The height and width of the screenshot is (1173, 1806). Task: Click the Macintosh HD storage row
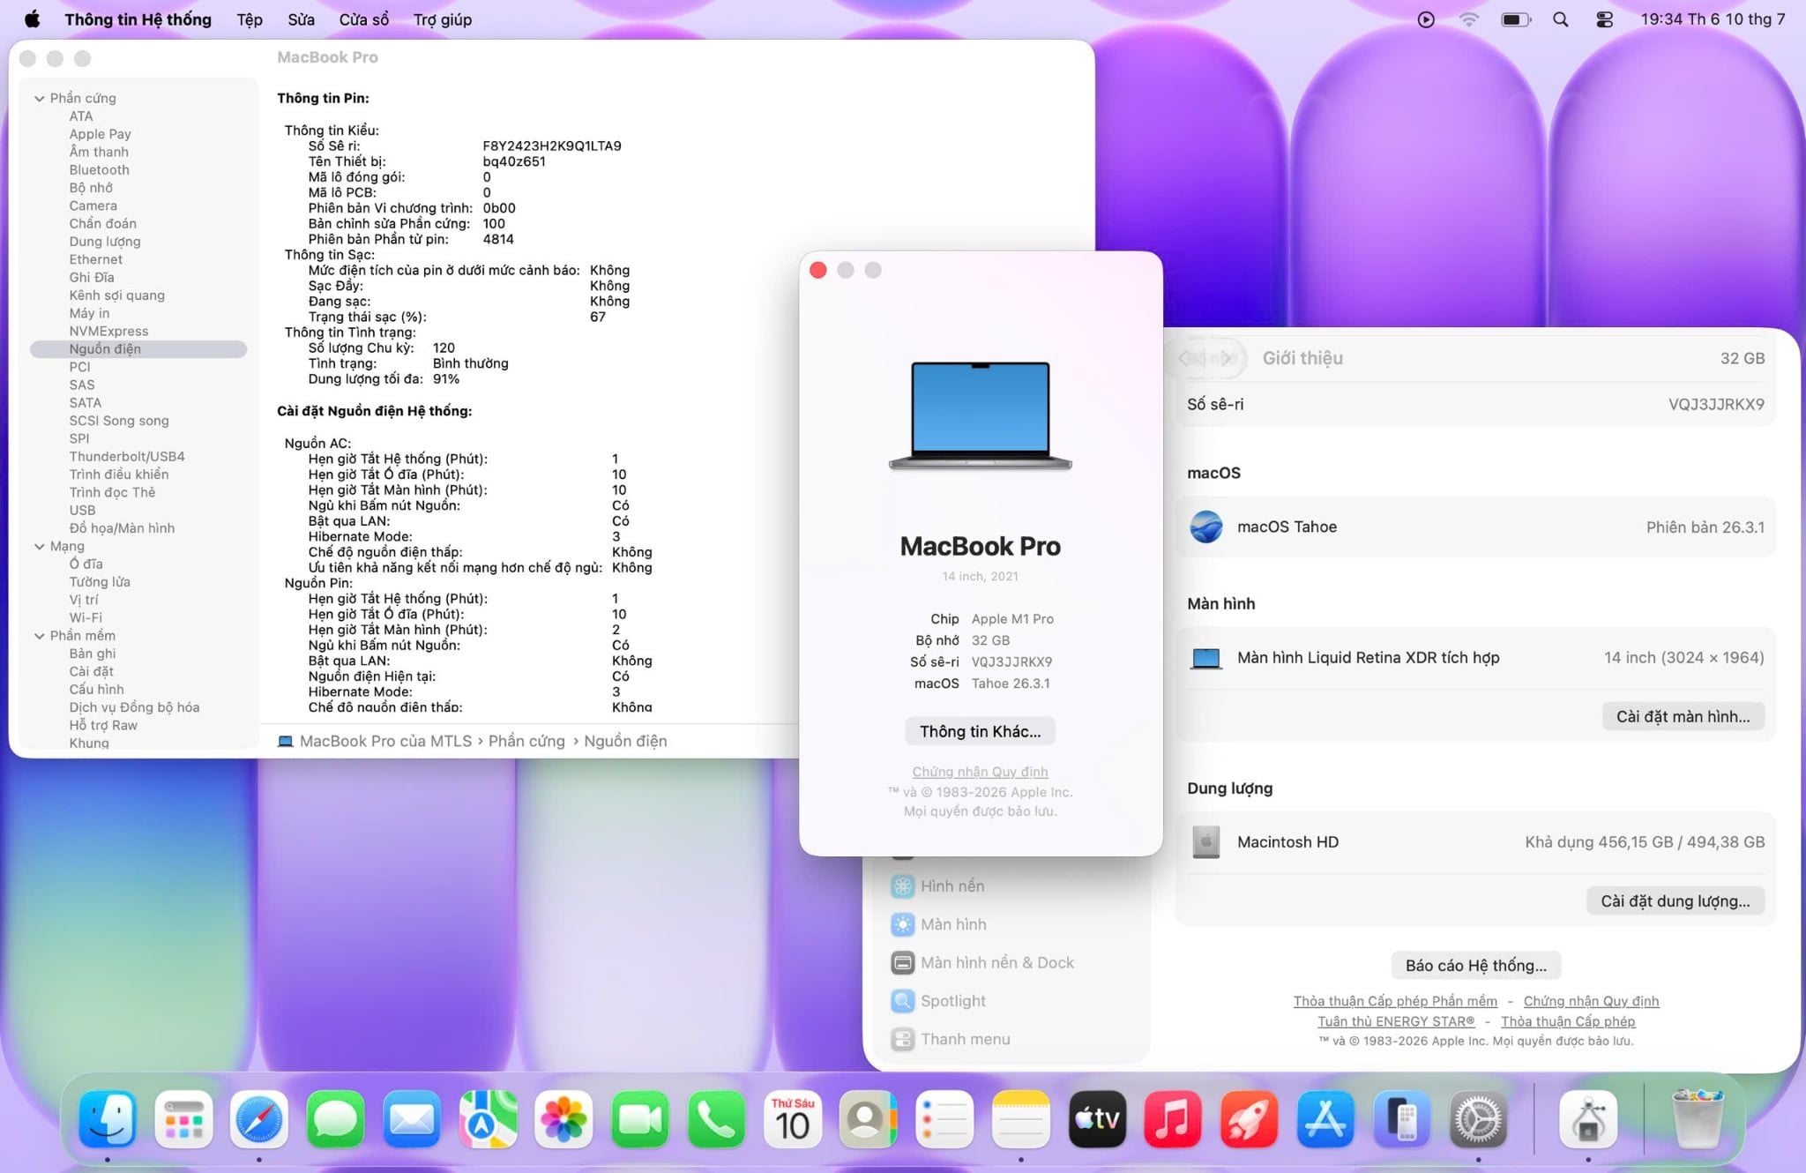[x=1475, y=842]
